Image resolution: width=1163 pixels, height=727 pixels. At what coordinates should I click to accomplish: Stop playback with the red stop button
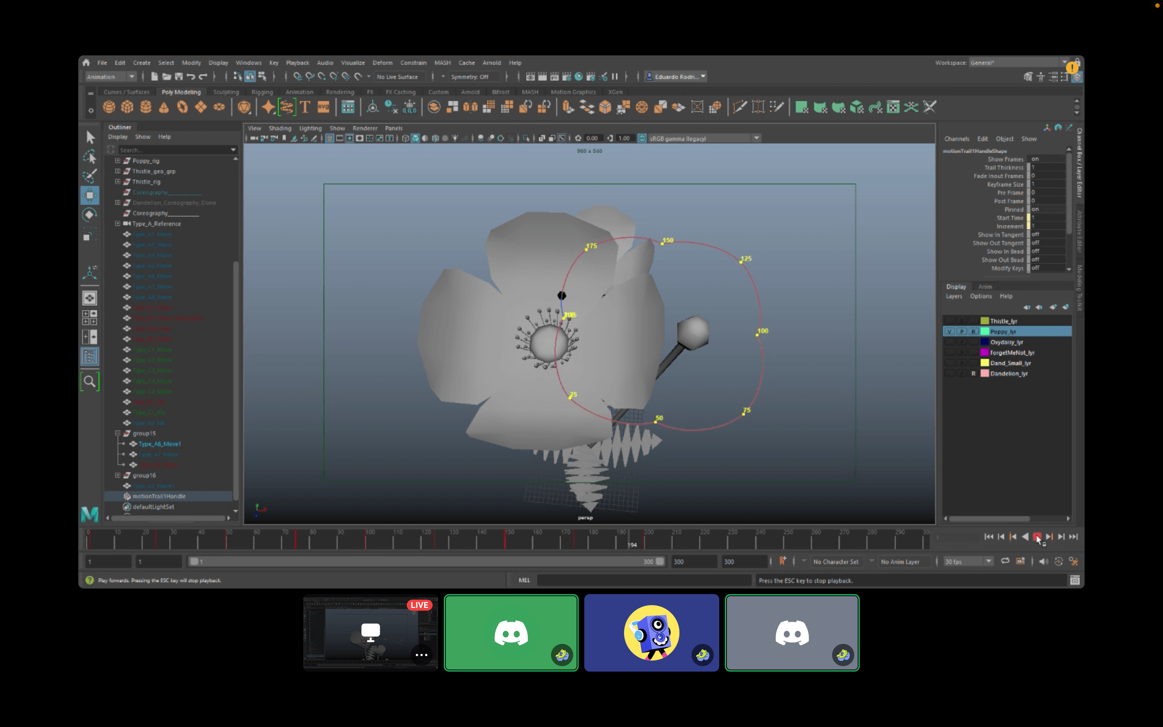1037,537
